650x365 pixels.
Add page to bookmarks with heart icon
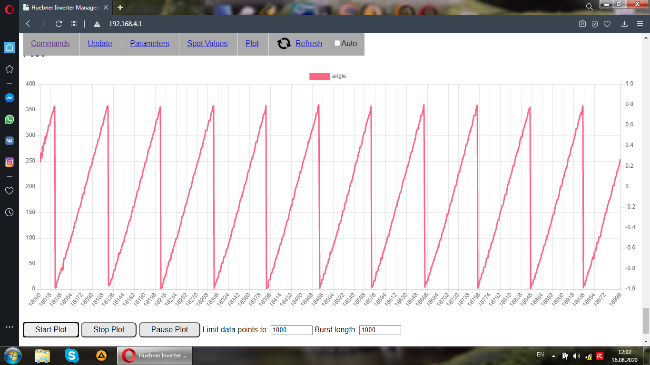[x=607, y=24]
